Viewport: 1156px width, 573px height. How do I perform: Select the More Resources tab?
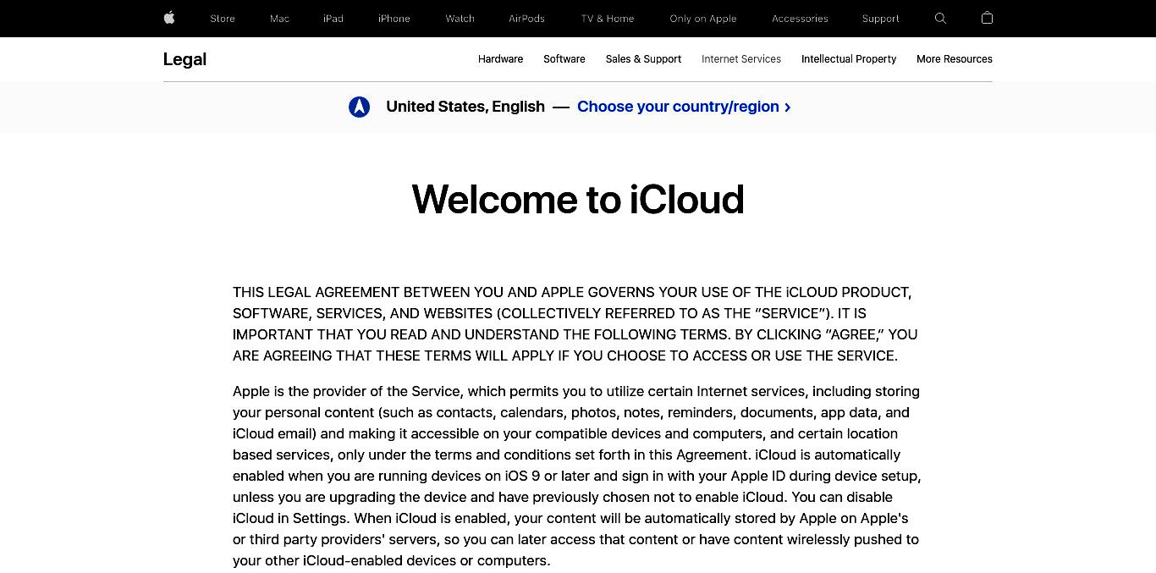(955, 59)
